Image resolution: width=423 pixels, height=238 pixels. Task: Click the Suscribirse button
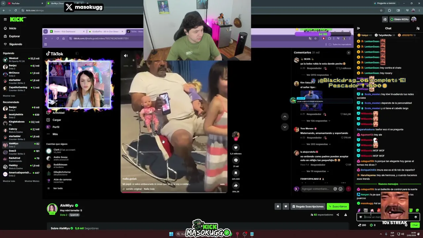[338, 207]
